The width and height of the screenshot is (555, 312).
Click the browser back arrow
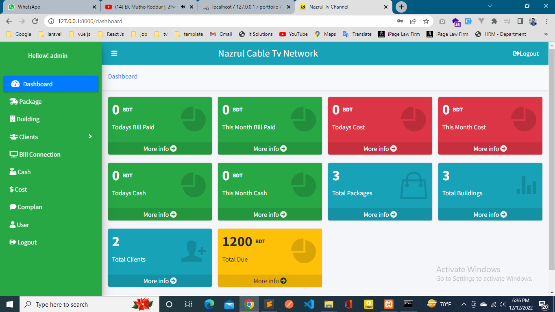9,21
